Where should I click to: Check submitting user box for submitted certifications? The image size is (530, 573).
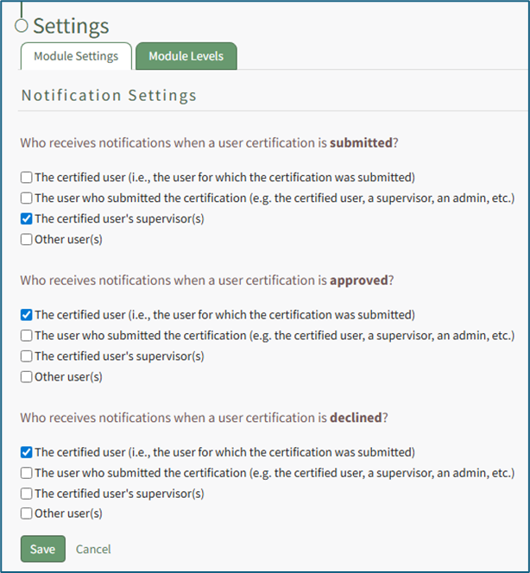pos(27,198)
